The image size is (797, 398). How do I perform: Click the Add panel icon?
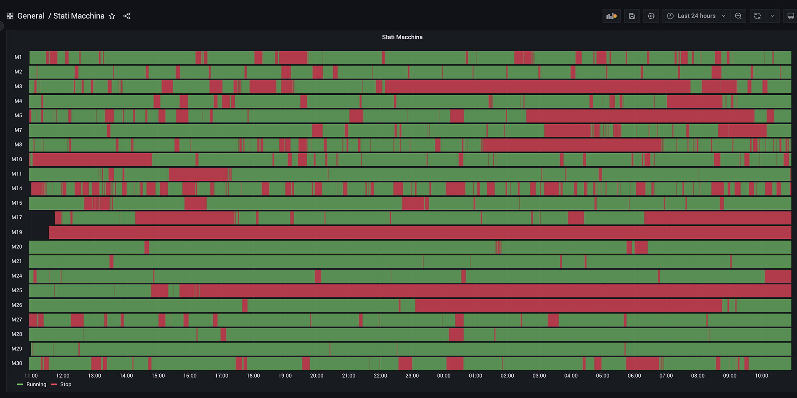611,16
